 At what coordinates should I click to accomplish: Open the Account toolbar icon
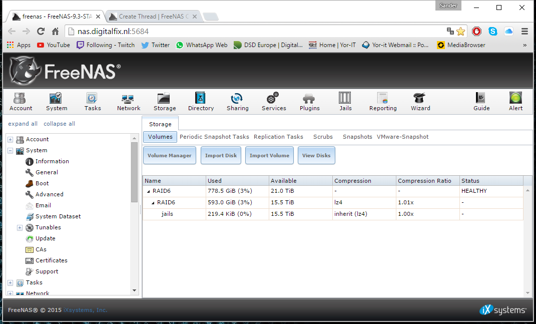tap(21, 101)
